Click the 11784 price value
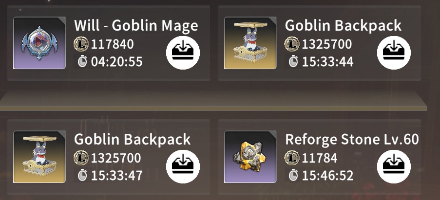The image size is (440, 200). click(319, 158)
